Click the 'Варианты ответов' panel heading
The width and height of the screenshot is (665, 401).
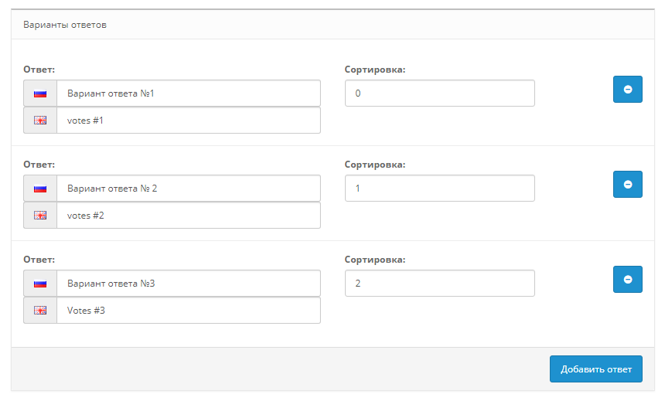pyautogui.click(x=65, y=25)
